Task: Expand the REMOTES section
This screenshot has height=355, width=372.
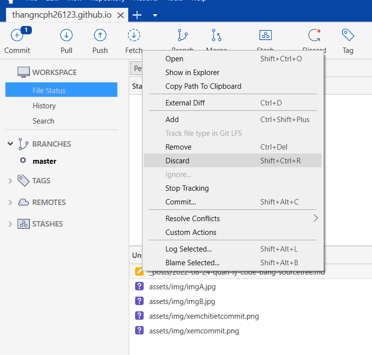Action: point(10,203)
